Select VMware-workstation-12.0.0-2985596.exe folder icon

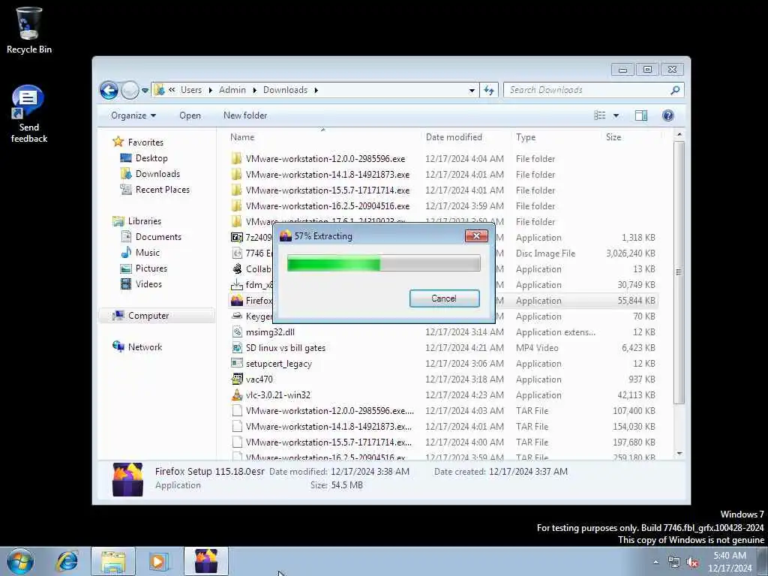236,159
